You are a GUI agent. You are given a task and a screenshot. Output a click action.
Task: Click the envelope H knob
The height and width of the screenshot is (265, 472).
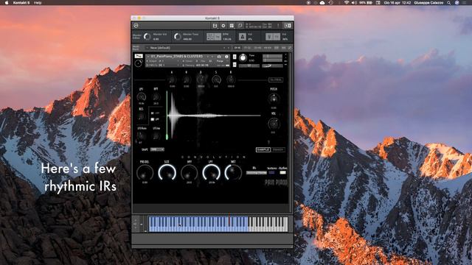pos(187,79)
